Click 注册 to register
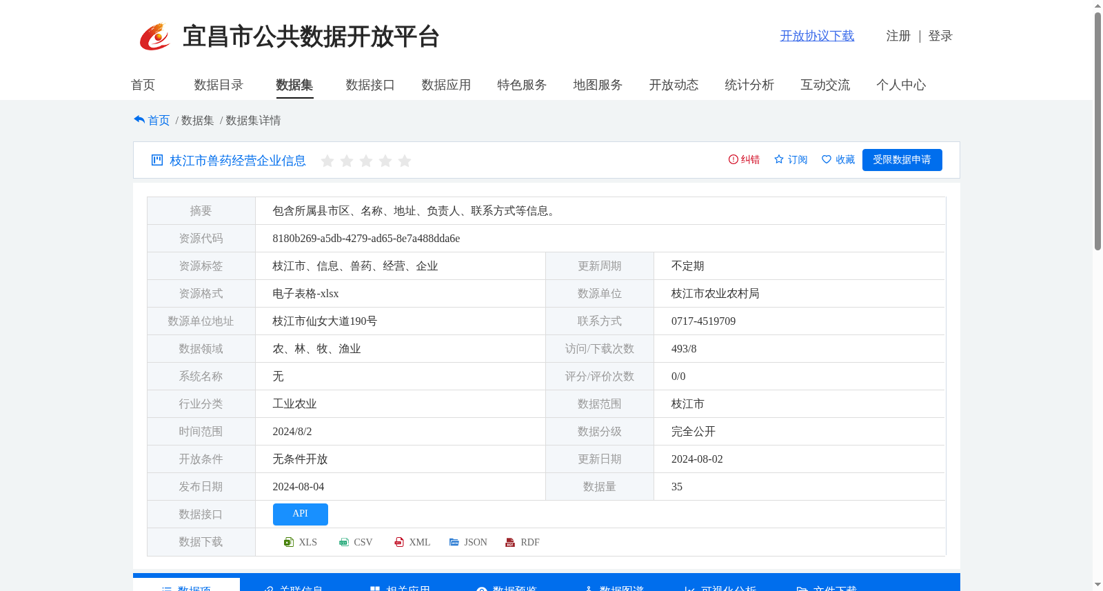This screenshot has height=591, width=1103. point(898,36)
